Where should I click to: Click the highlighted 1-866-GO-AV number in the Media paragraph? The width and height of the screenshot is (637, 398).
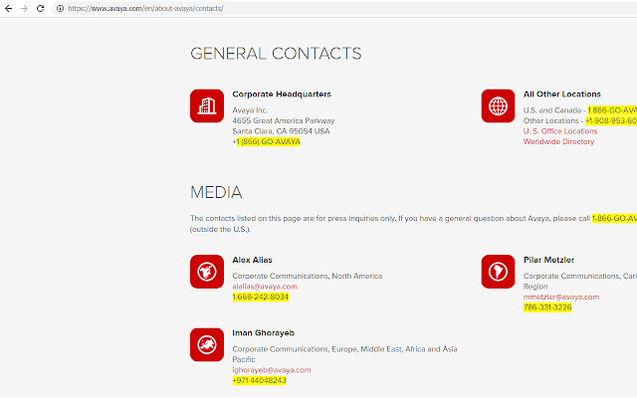[x=614, y=218]
